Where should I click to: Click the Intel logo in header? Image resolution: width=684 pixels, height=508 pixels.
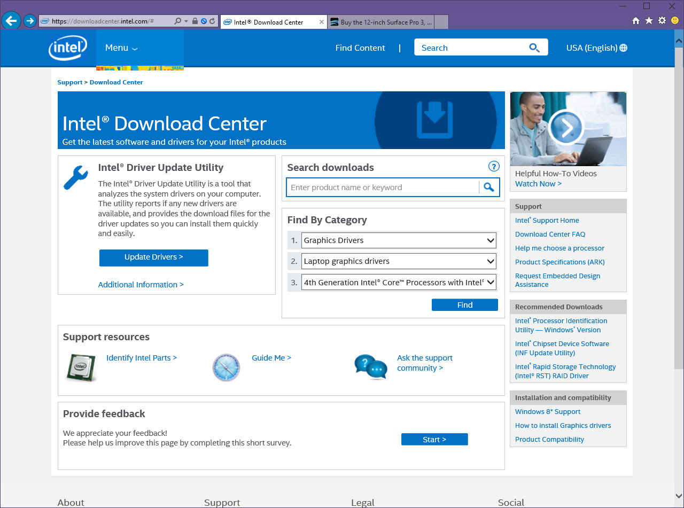coord(68,48)
